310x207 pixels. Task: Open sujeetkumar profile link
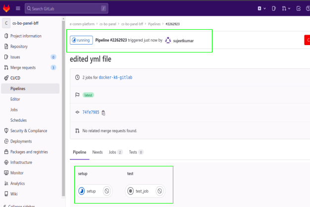click(x=183, y=41)
